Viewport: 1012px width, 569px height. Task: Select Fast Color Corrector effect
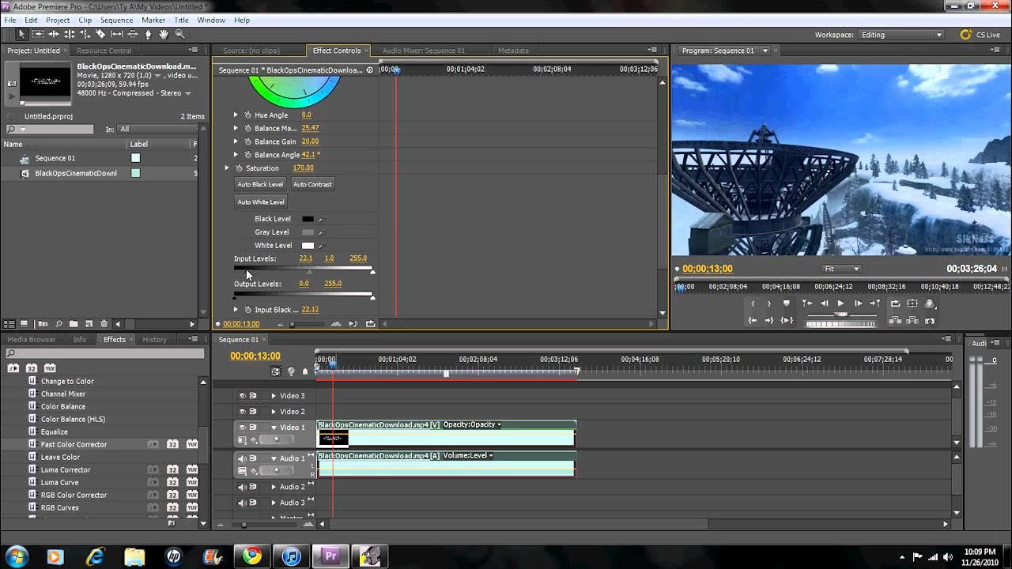coord(74,444)
